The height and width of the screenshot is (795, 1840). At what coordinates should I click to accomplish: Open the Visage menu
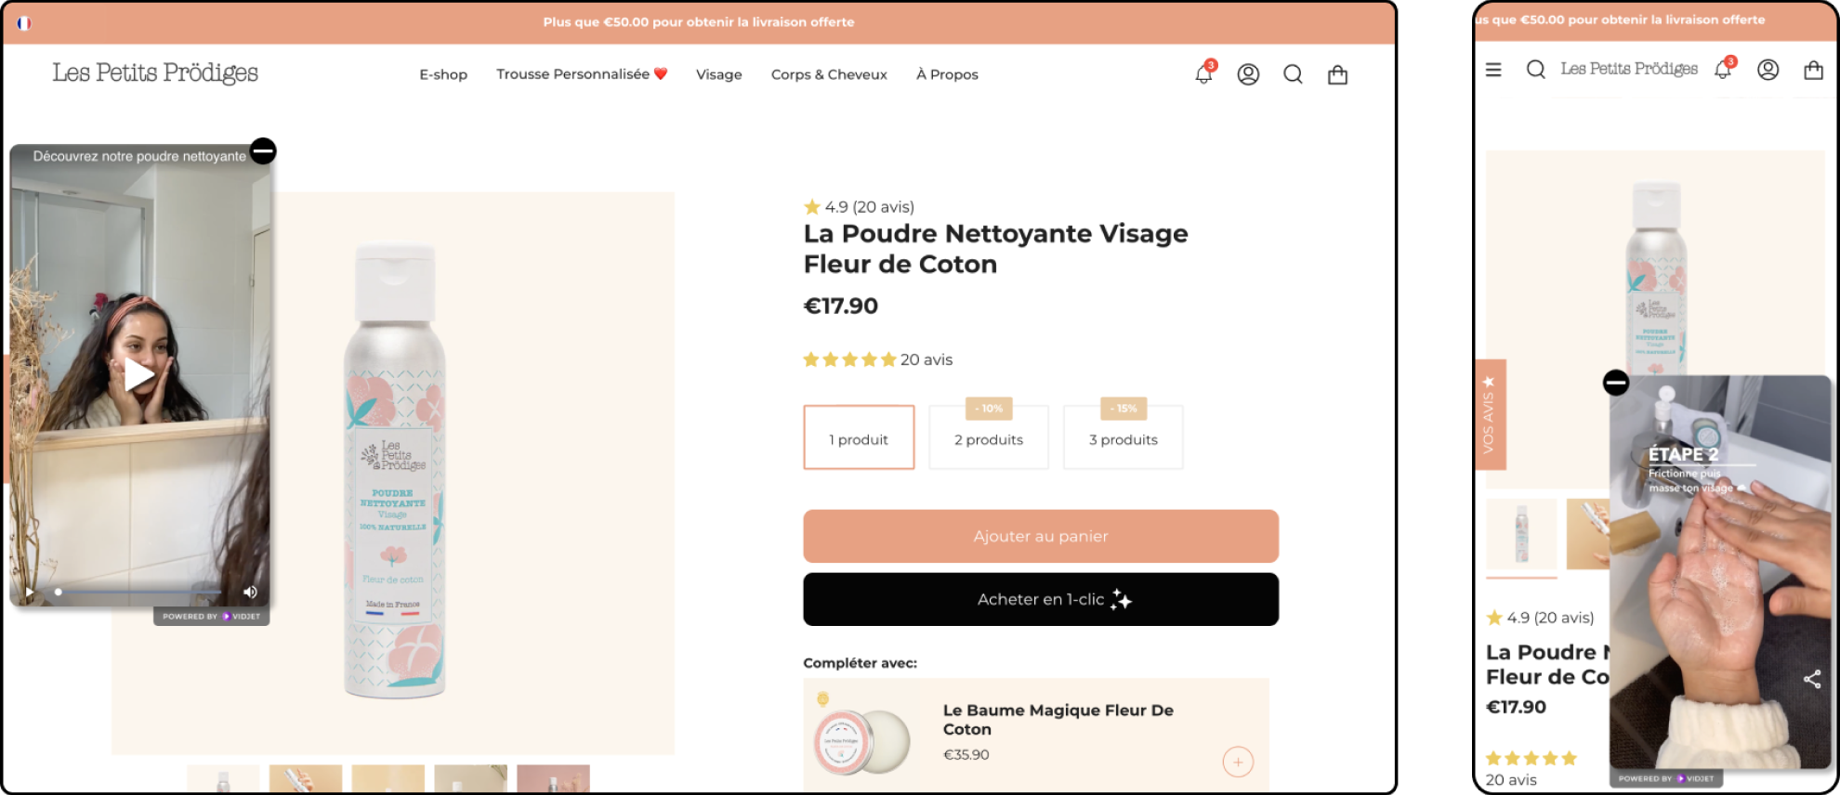coord(719,74)
